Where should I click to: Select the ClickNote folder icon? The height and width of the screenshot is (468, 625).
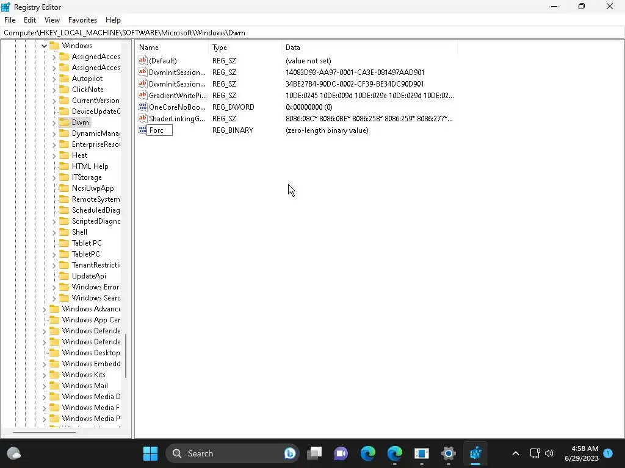point(64,90)
